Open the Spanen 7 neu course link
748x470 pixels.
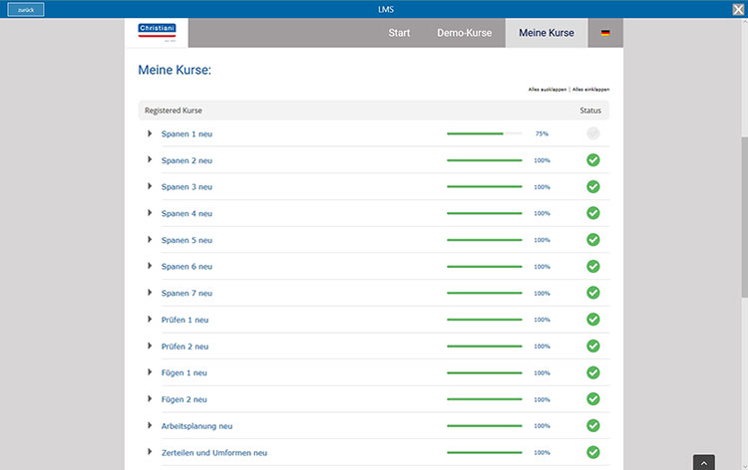[187, 294]
